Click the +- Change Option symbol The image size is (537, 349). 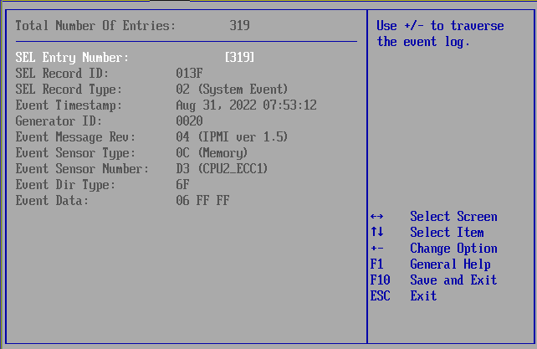point(376,249)
